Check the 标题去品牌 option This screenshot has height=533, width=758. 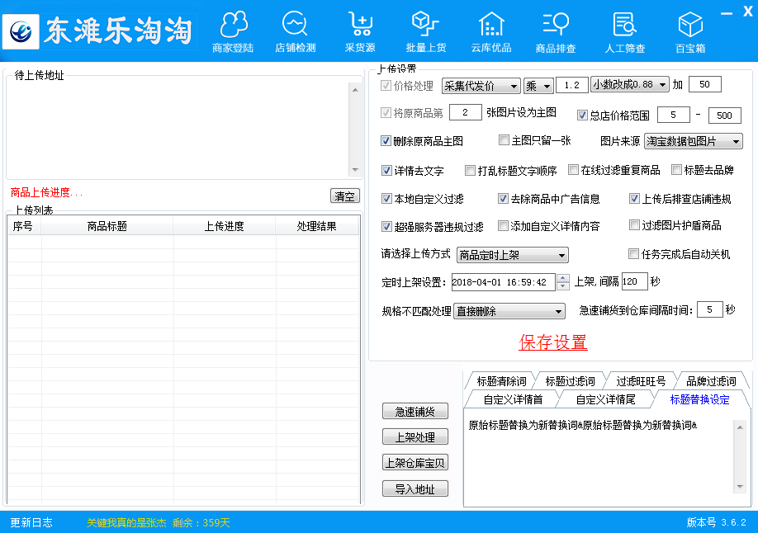pyautogui.click(x=677, y=170)
